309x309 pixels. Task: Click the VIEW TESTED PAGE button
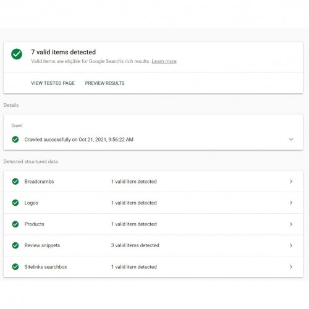pyautogui.click(x=53, y=83)
